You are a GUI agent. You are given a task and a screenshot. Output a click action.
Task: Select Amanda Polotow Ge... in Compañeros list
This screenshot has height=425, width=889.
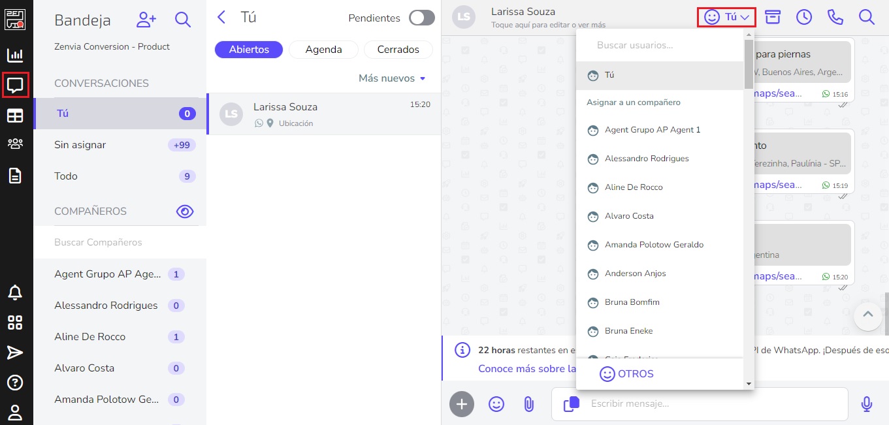point(120,400)
